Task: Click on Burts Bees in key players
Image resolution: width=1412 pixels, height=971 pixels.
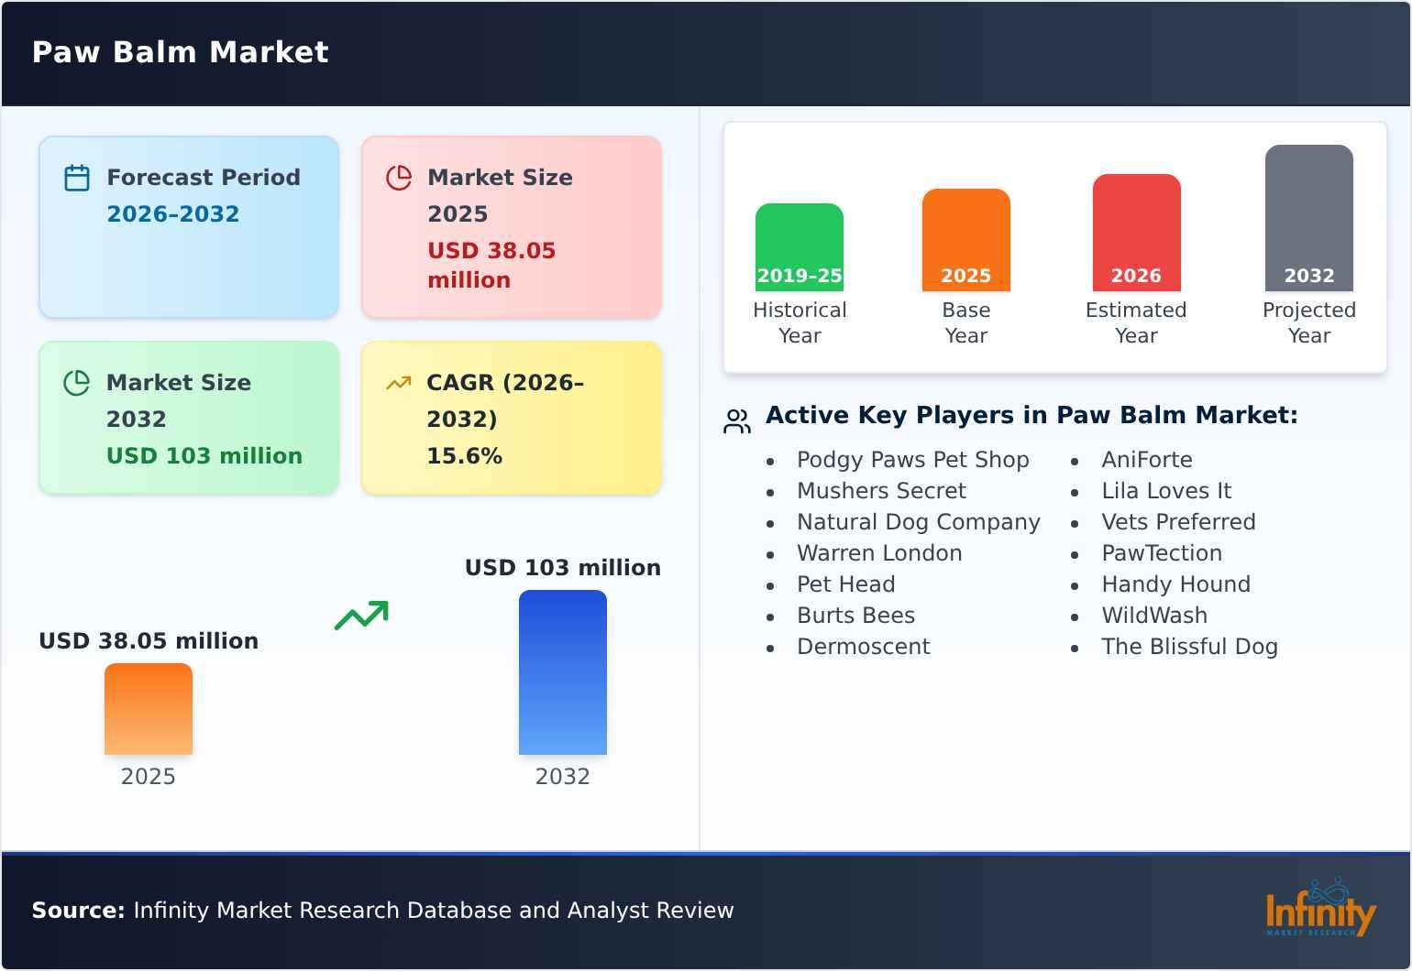Action: point(855,616)
